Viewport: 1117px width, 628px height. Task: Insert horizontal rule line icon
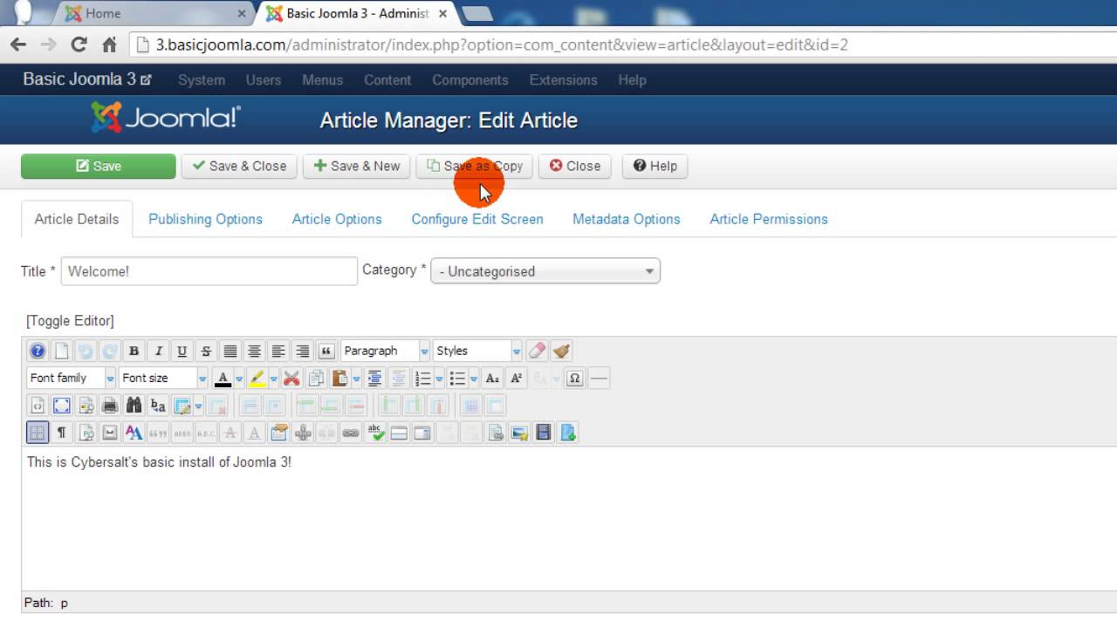pyautogui.click(x=599, y=378)
